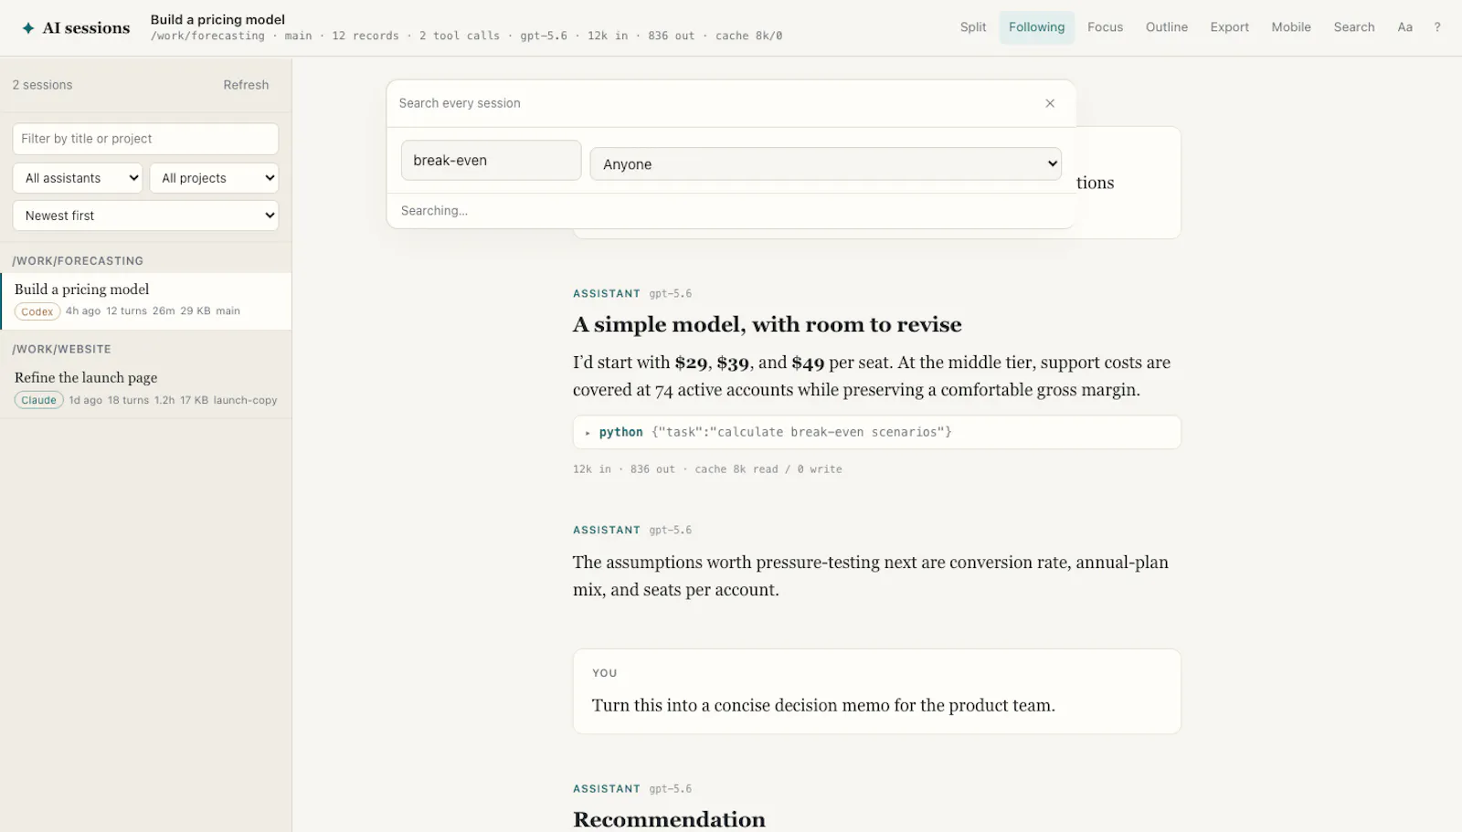Click the Recommendation heading

tap(669, 819)
